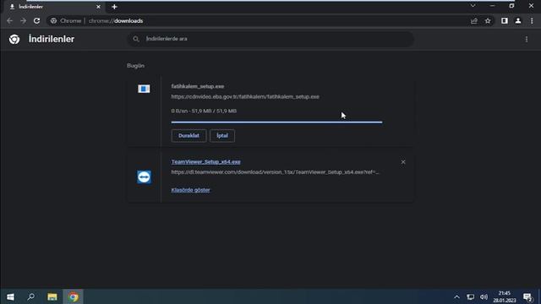Image resolution: width=541 pixels, height=304 pixels.
Task: Click the Chrome icon in the taskbar
Action: pos(74,296)
